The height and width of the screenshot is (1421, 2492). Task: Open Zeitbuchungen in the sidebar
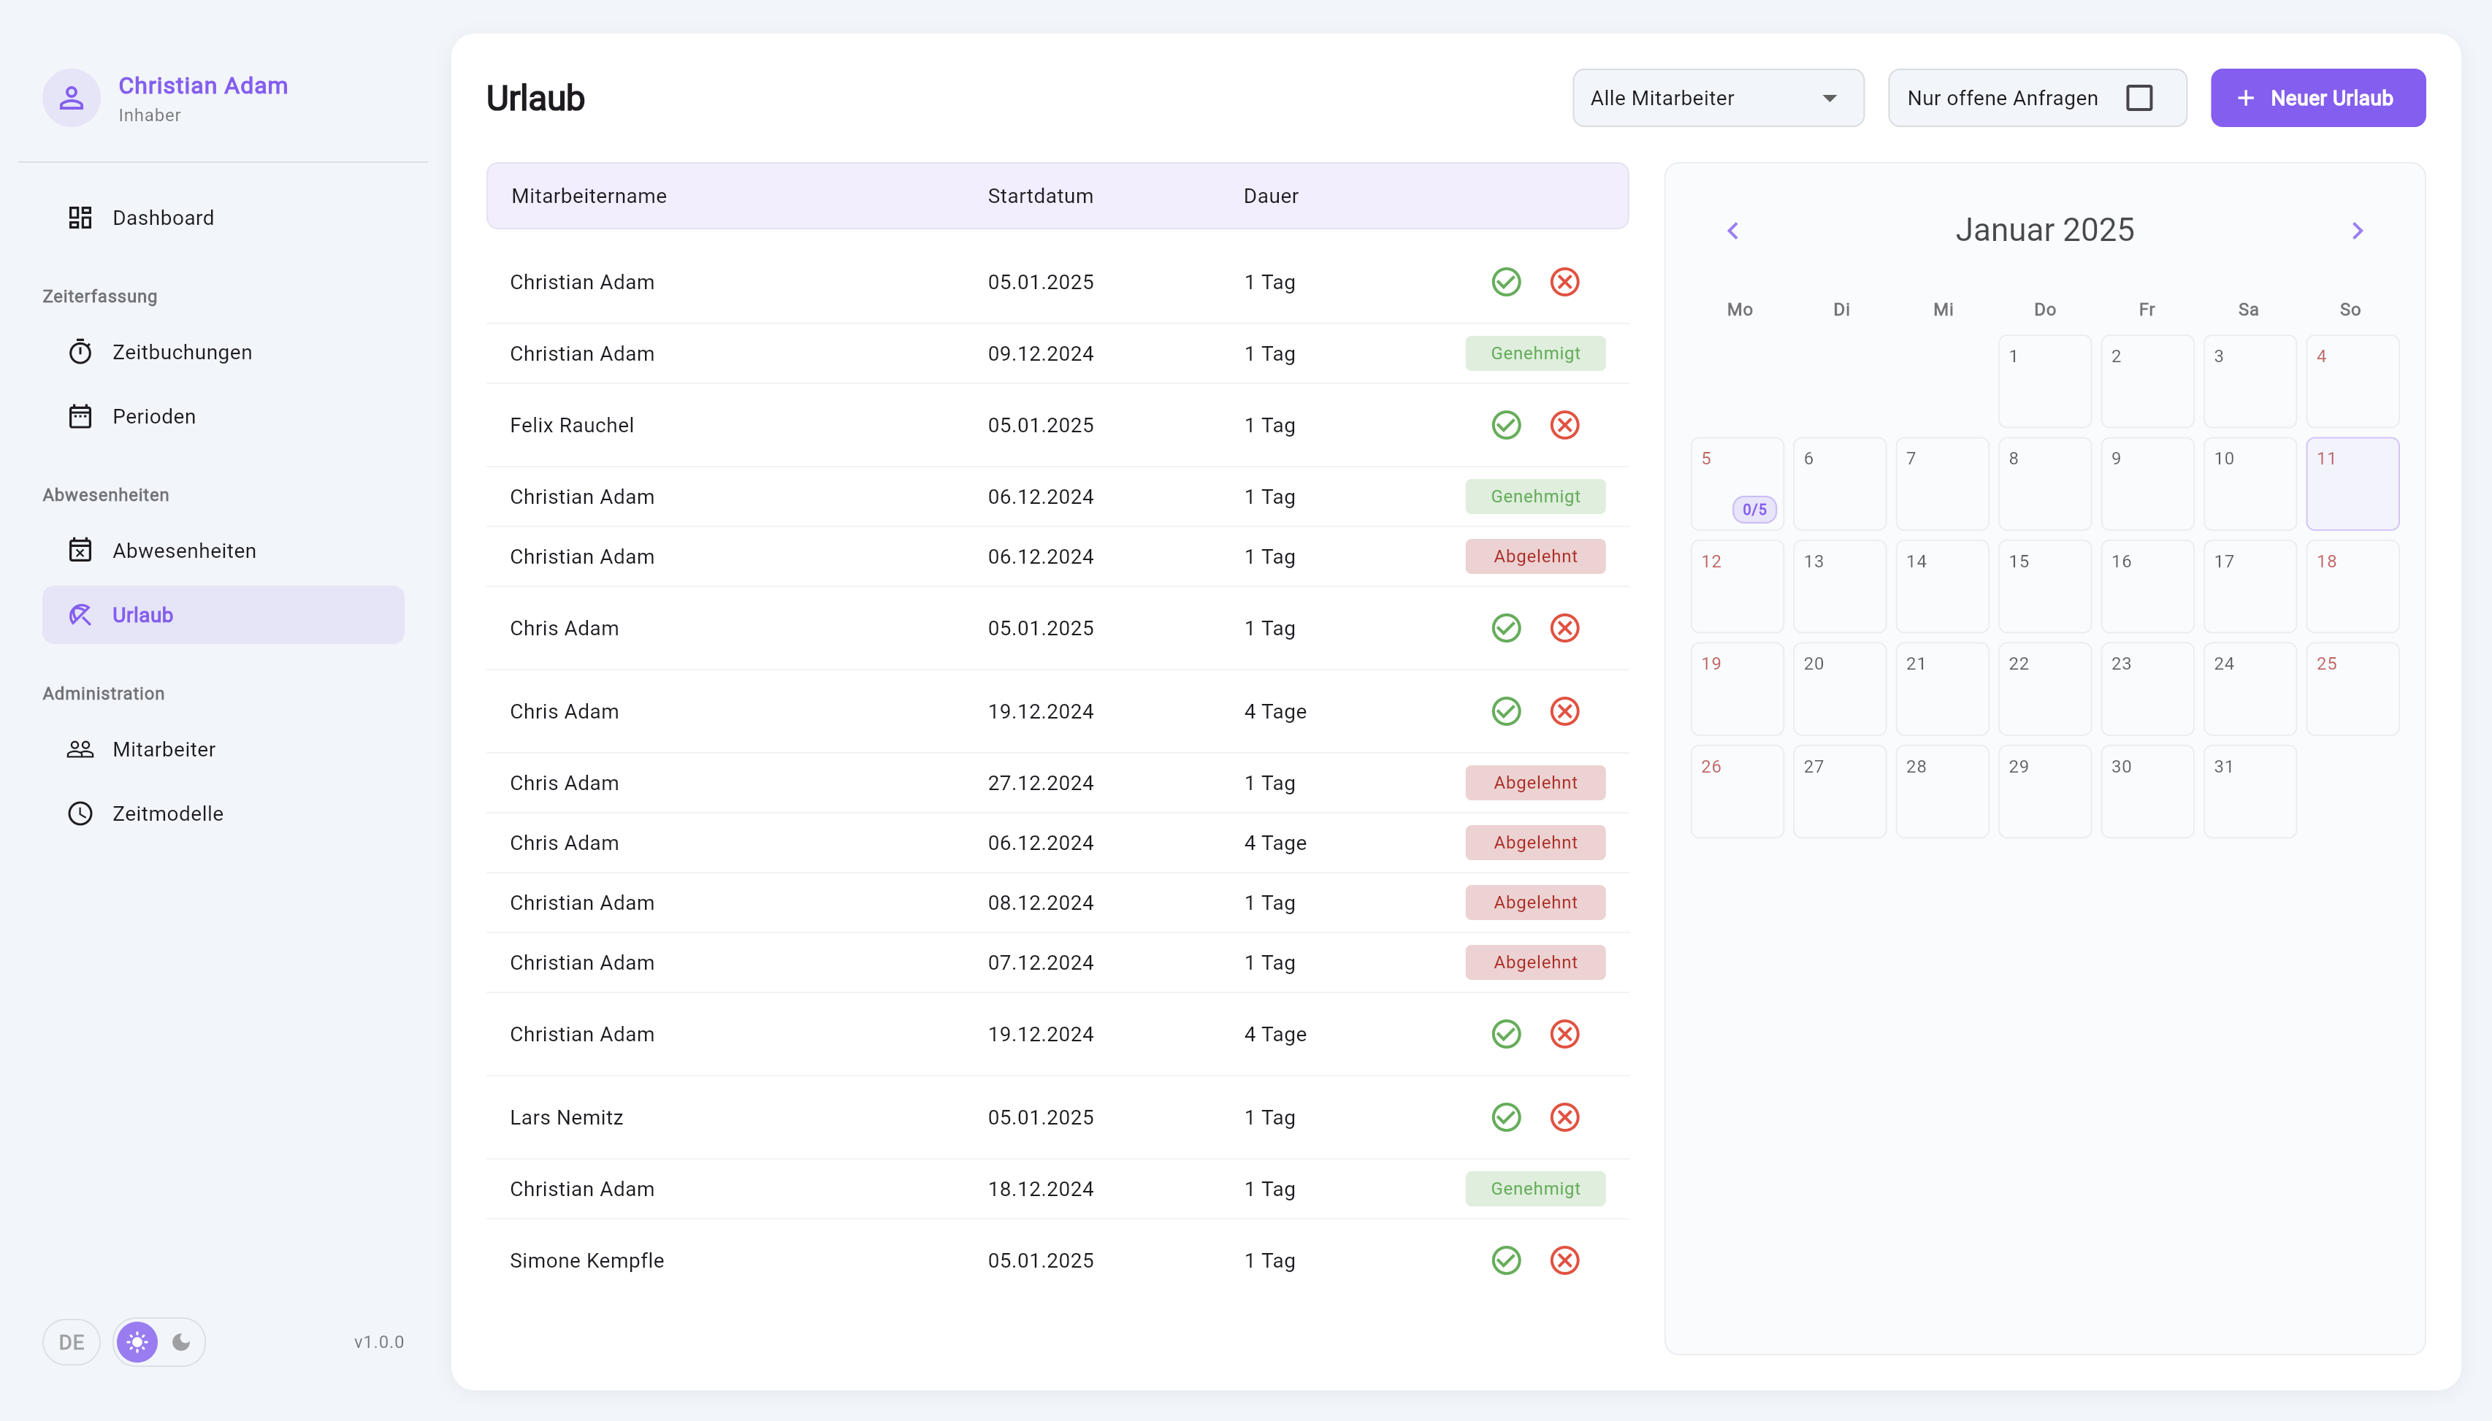tap(182, 352)
